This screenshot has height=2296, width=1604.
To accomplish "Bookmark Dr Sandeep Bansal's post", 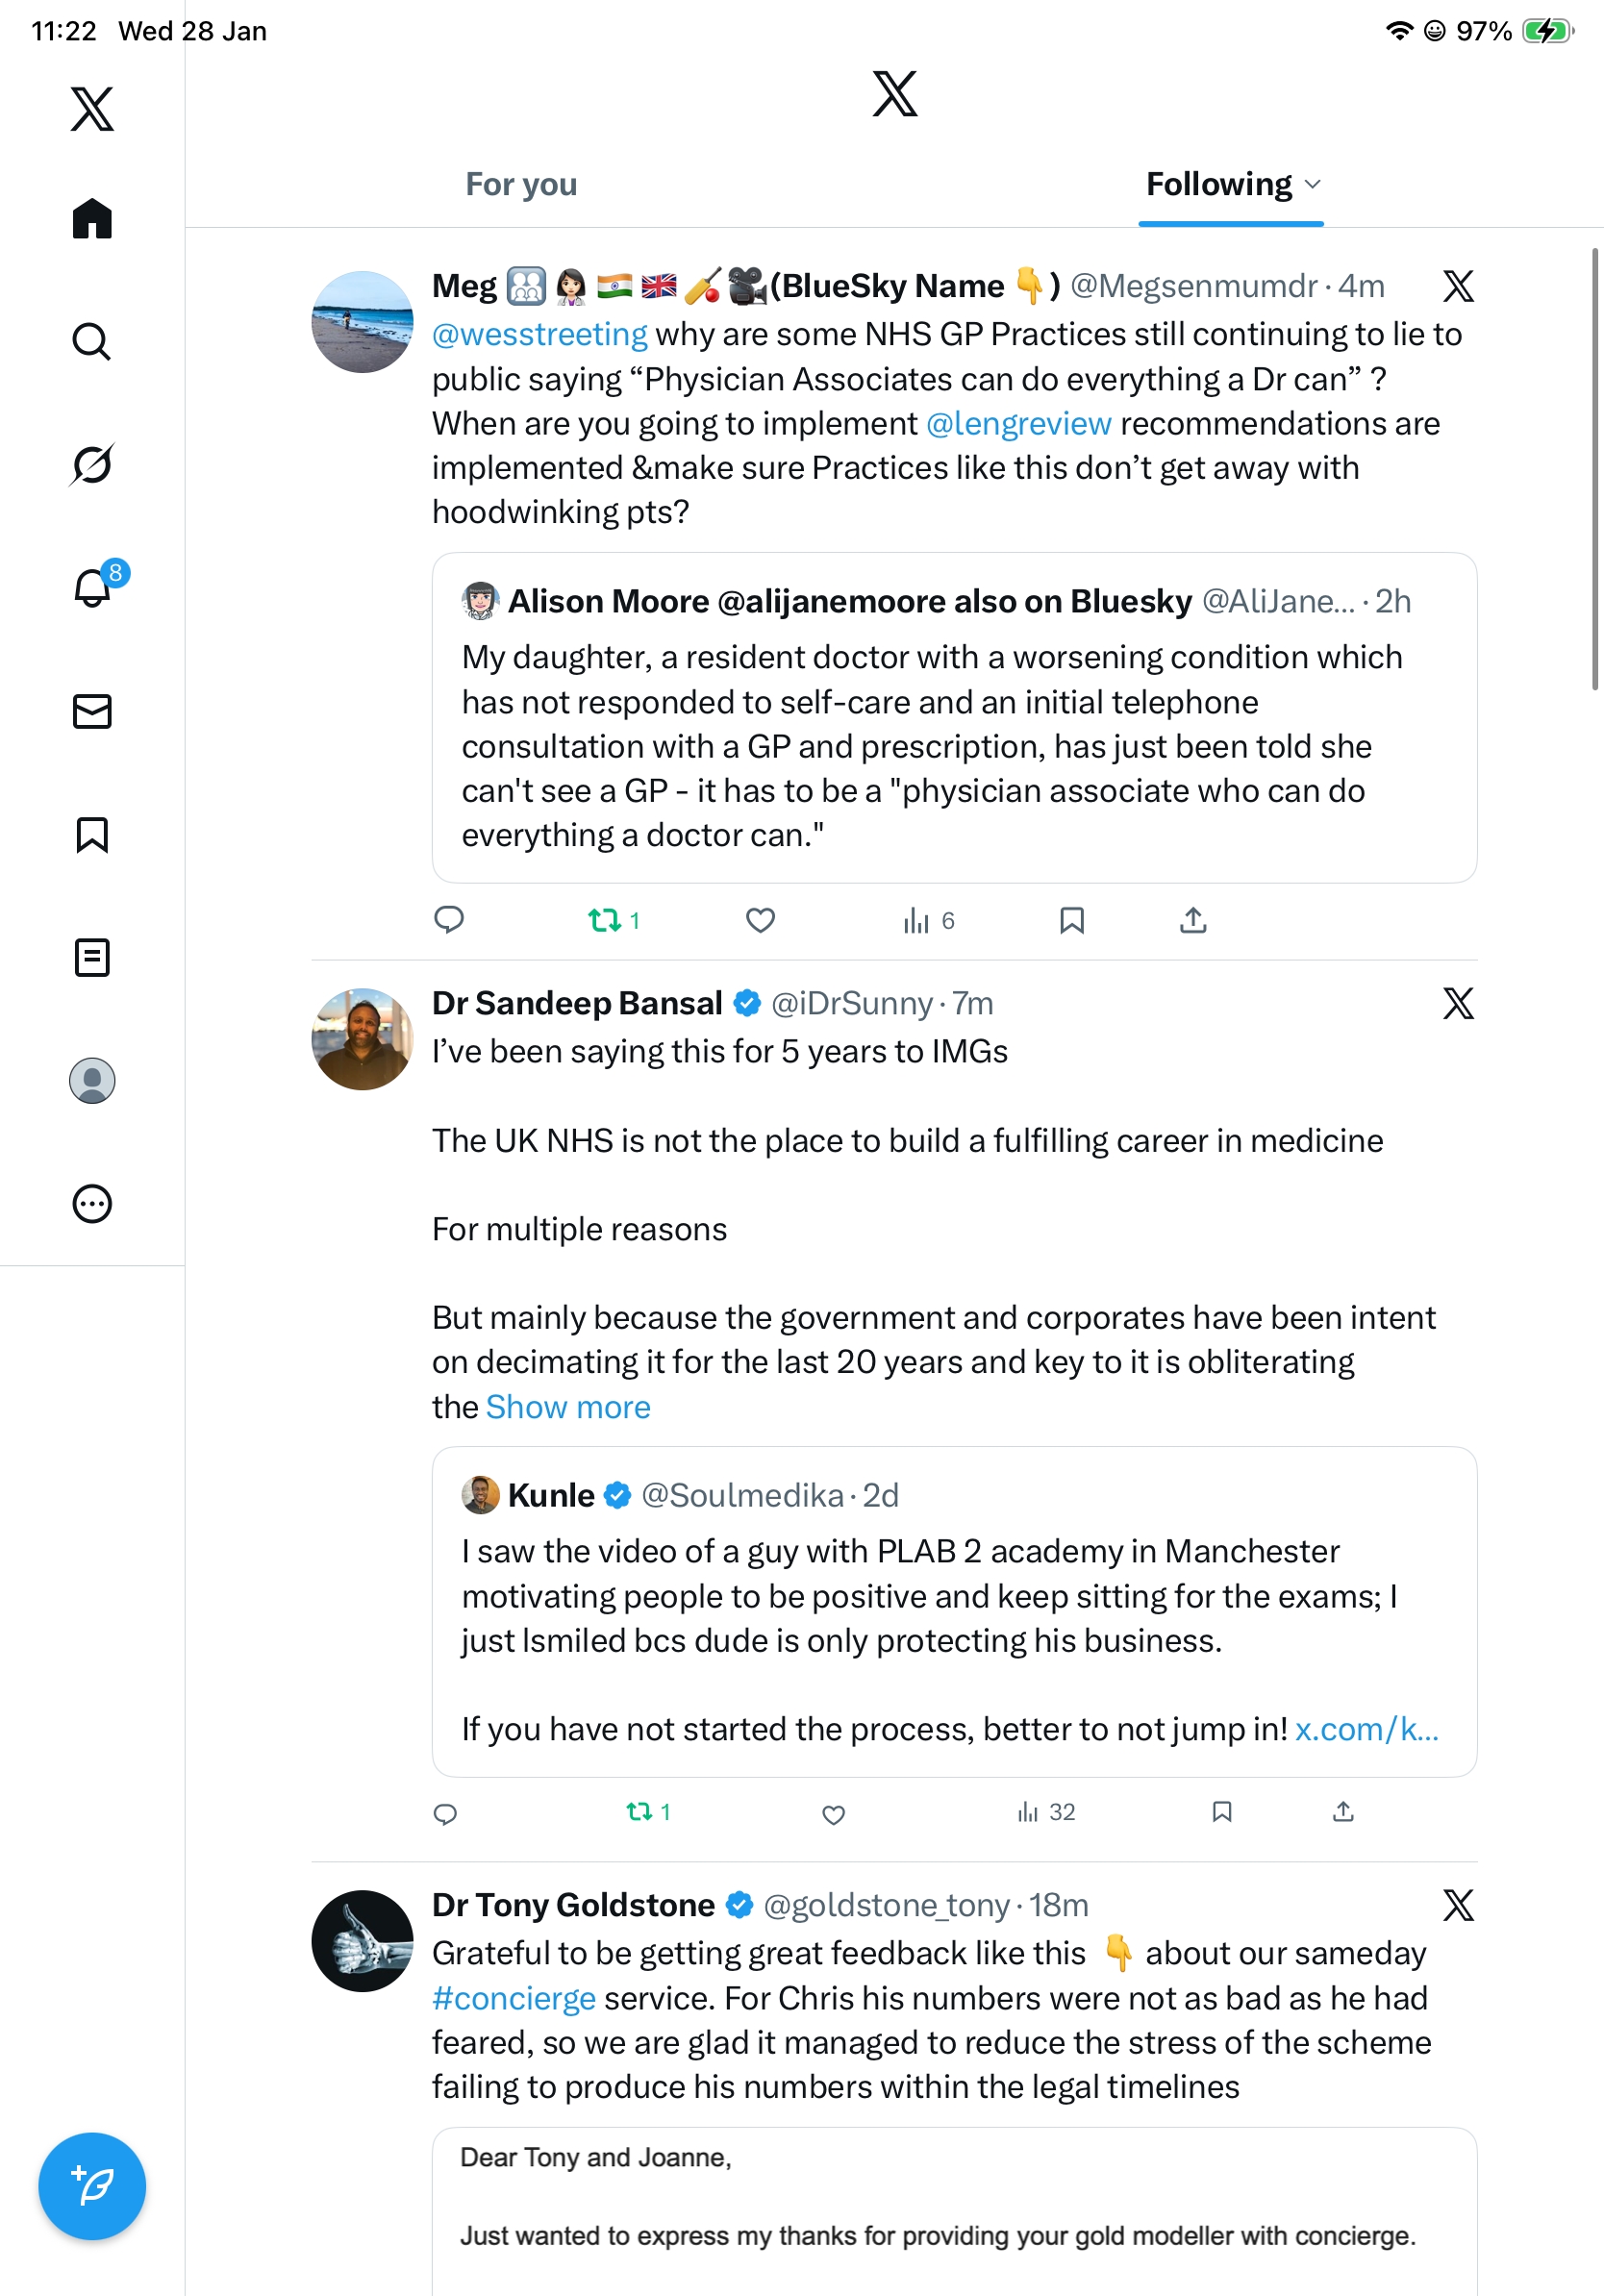I will [1221, 1812].
